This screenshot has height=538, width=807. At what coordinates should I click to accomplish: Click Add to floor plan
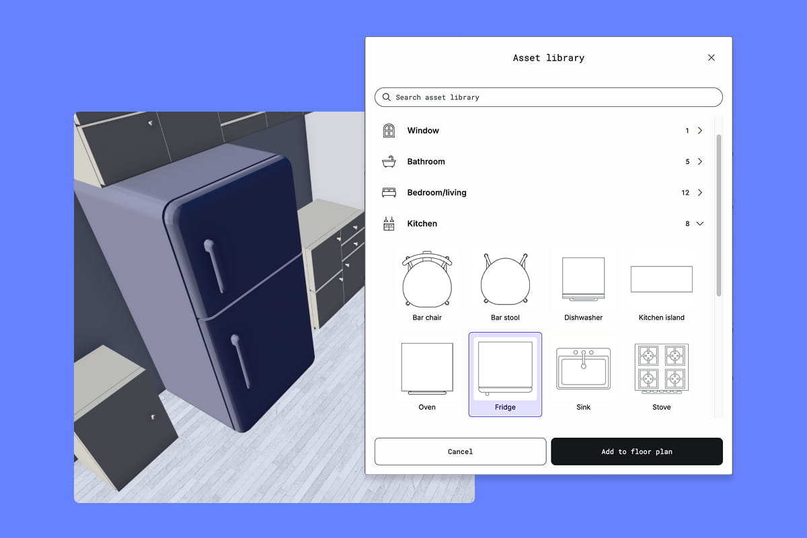pos(637,451)
